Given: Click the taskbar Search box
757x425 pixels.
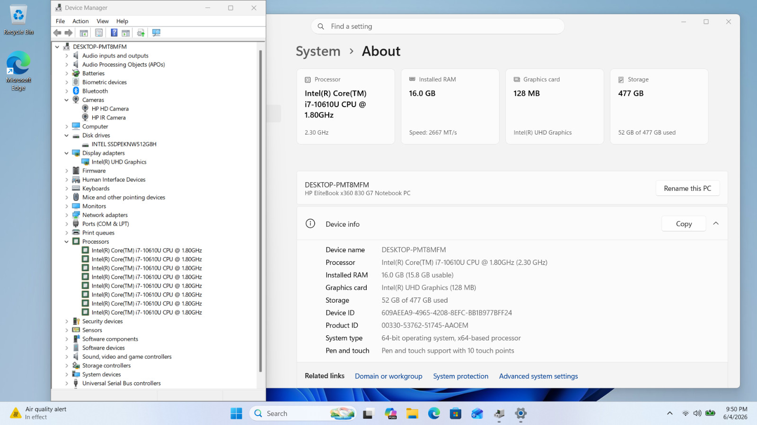Looking at the screenshot, I should pos(302,414).
